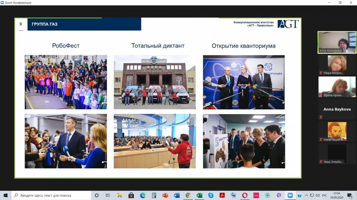The width and height of the screenshot is (357, 200).
Task: Click the Кванториум press interview photo
Action: click(244, 82)
